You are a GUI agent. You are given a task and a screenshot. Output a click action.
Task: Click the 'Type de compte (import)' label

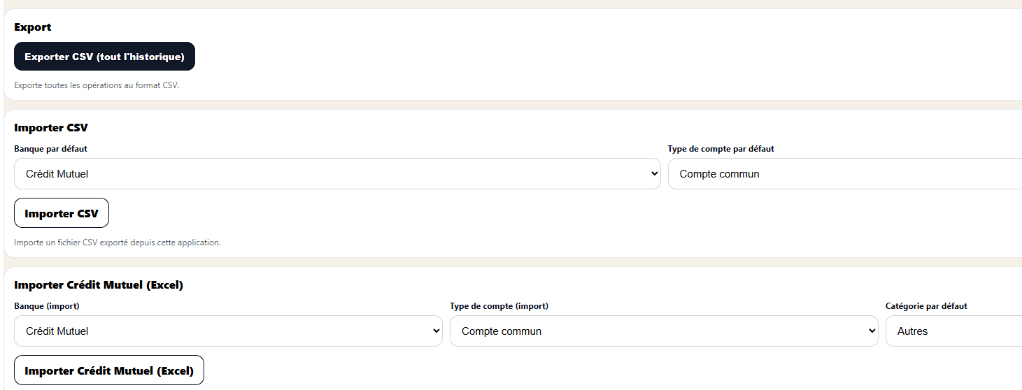tap(499, 306)
